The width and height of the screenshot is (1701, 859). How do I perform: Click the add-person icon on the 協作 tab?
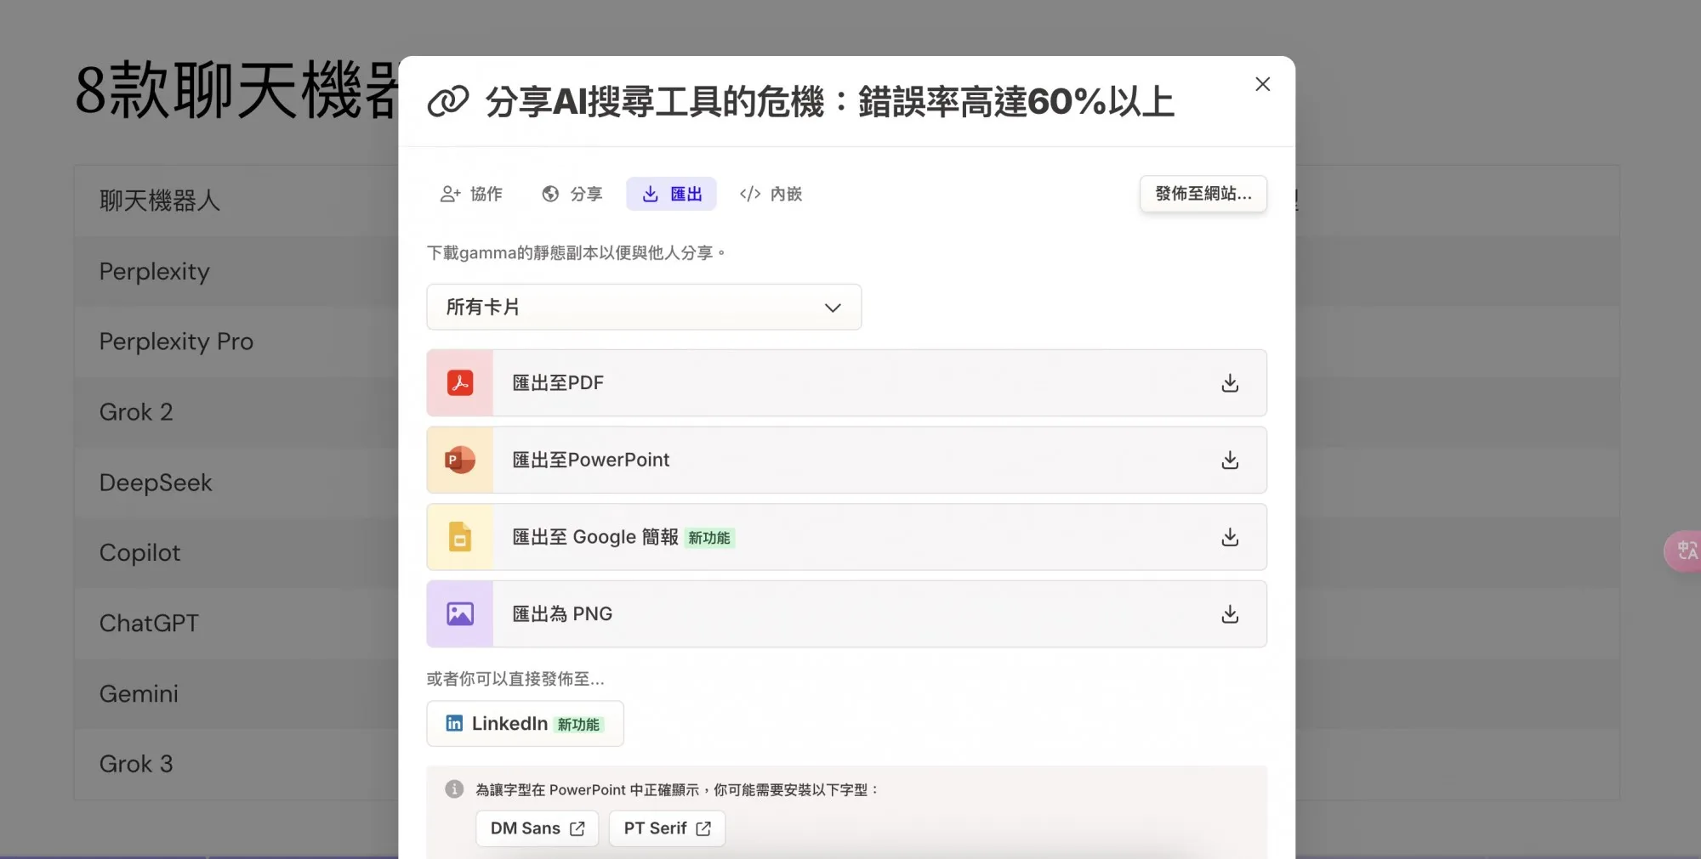click(450, 194)
